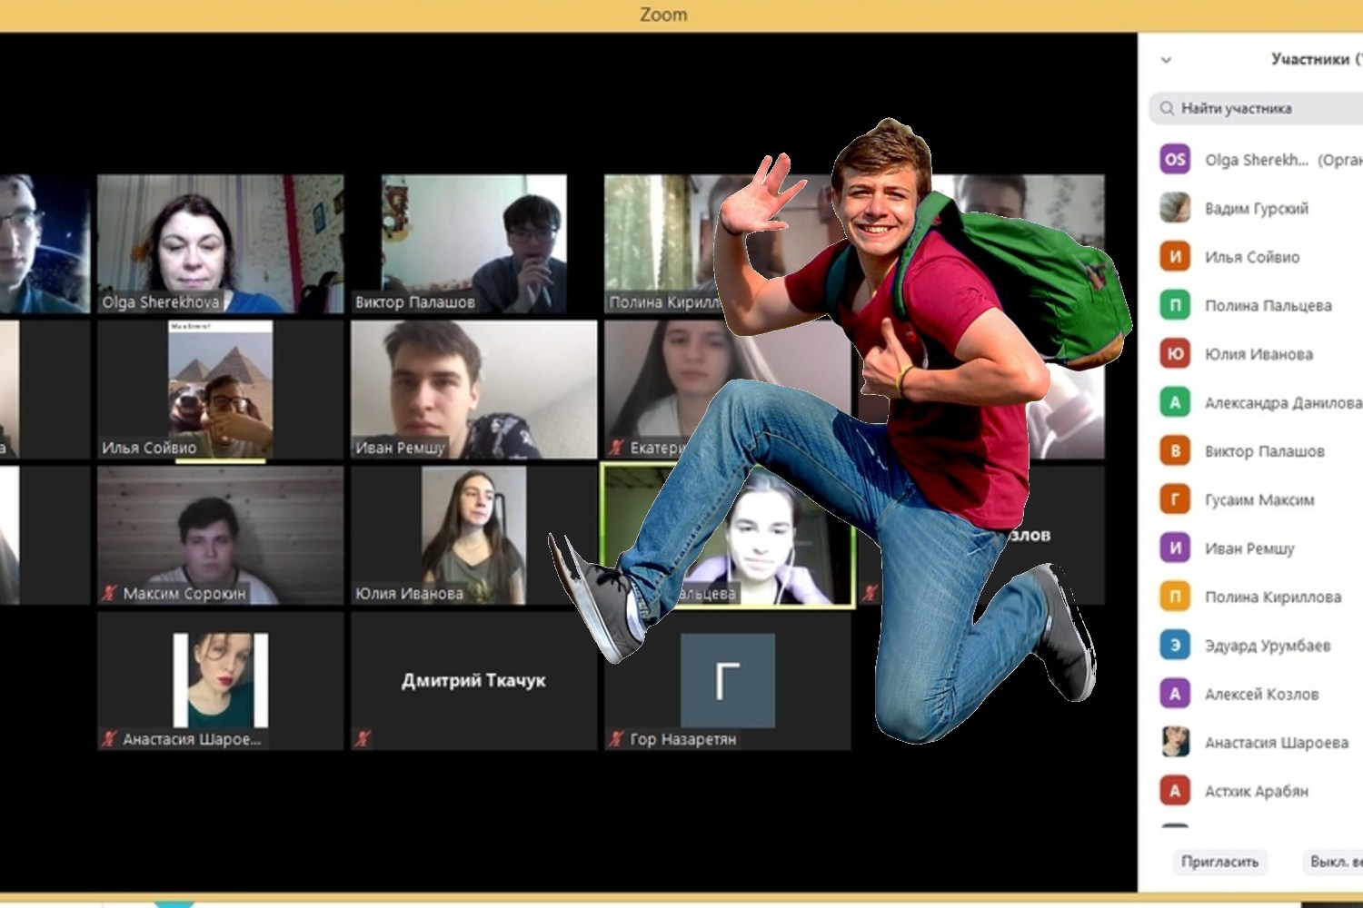Click Эдуард Урумбаев in participants list
The image size is (1363, 908).
click(1268, 646)
